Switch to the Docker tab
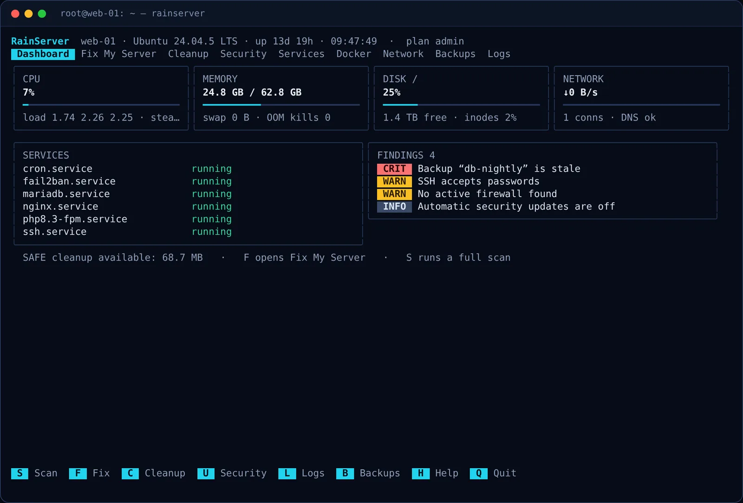The width and height of the screenshot is (743, 503). click(354, 54)
